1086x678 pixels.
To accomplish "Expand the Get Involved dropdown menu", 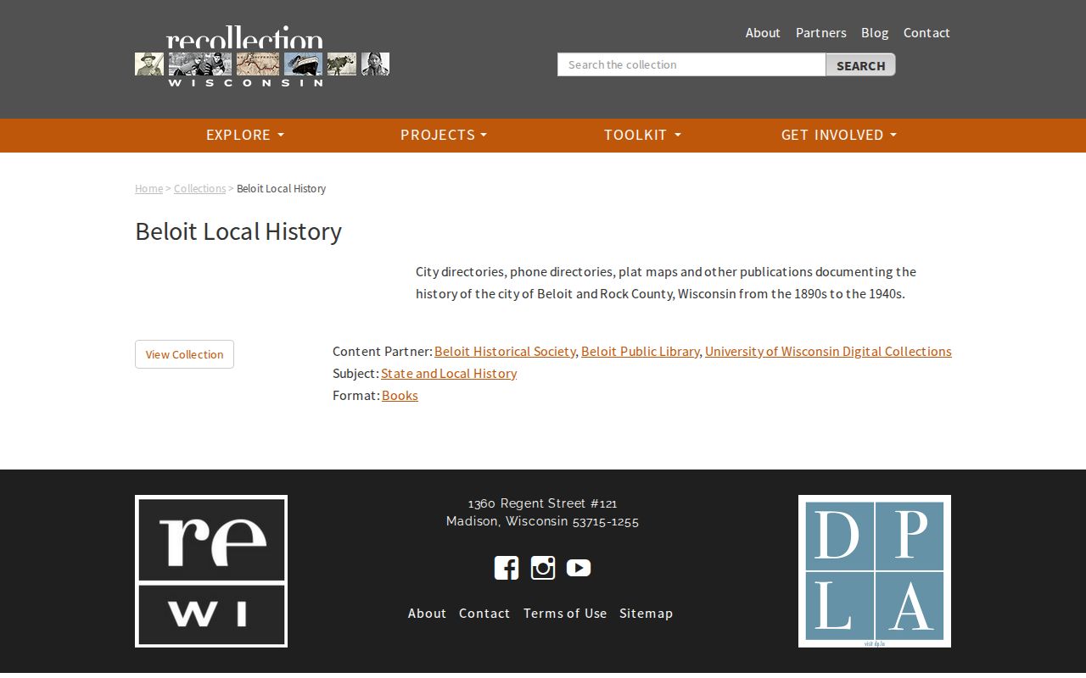I will point(839,135).
